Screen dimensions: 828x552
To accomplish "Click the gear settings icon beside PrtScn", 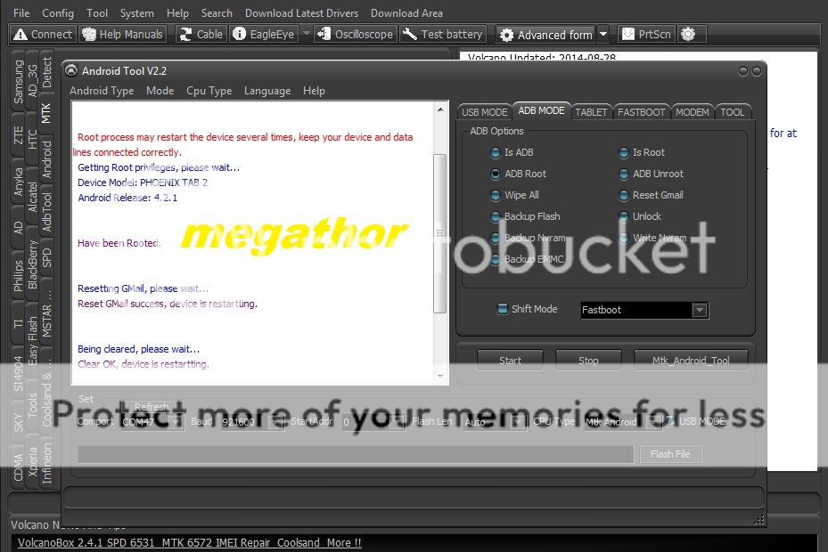I will (x=688, y=35).
